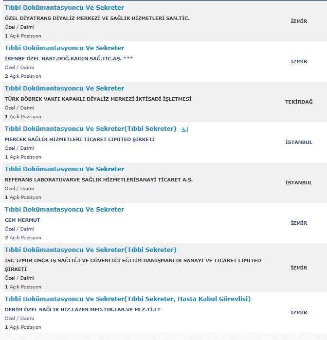327x340 pixels.
Task: Open the Özel Diyatrans Diyaliz Merkezi job title link
Action: pyautogui.click(x=64, y=8)
